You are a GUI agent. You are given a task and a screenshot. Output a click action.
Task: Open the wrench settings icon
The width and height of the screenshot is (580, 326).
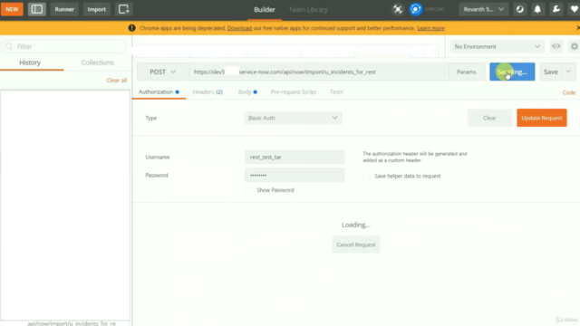[x=556, y=9]
